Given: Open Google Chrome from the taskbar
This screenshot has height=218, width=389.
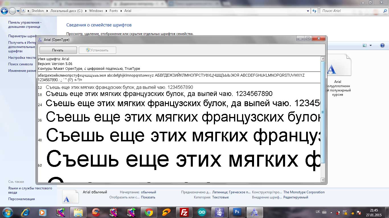Looking at the screenshot, I should tap(149, 212).
